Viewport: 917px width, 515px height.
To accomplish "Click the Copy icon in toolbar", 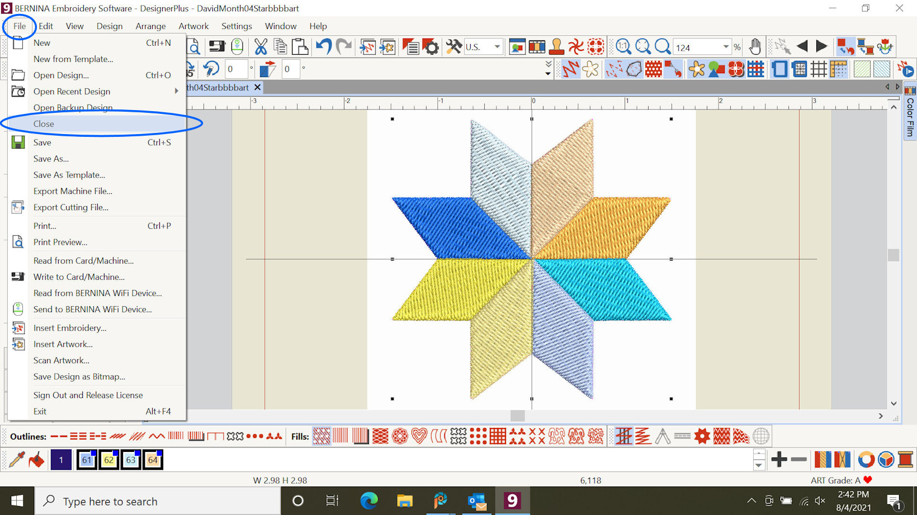I will coord(280,47).
